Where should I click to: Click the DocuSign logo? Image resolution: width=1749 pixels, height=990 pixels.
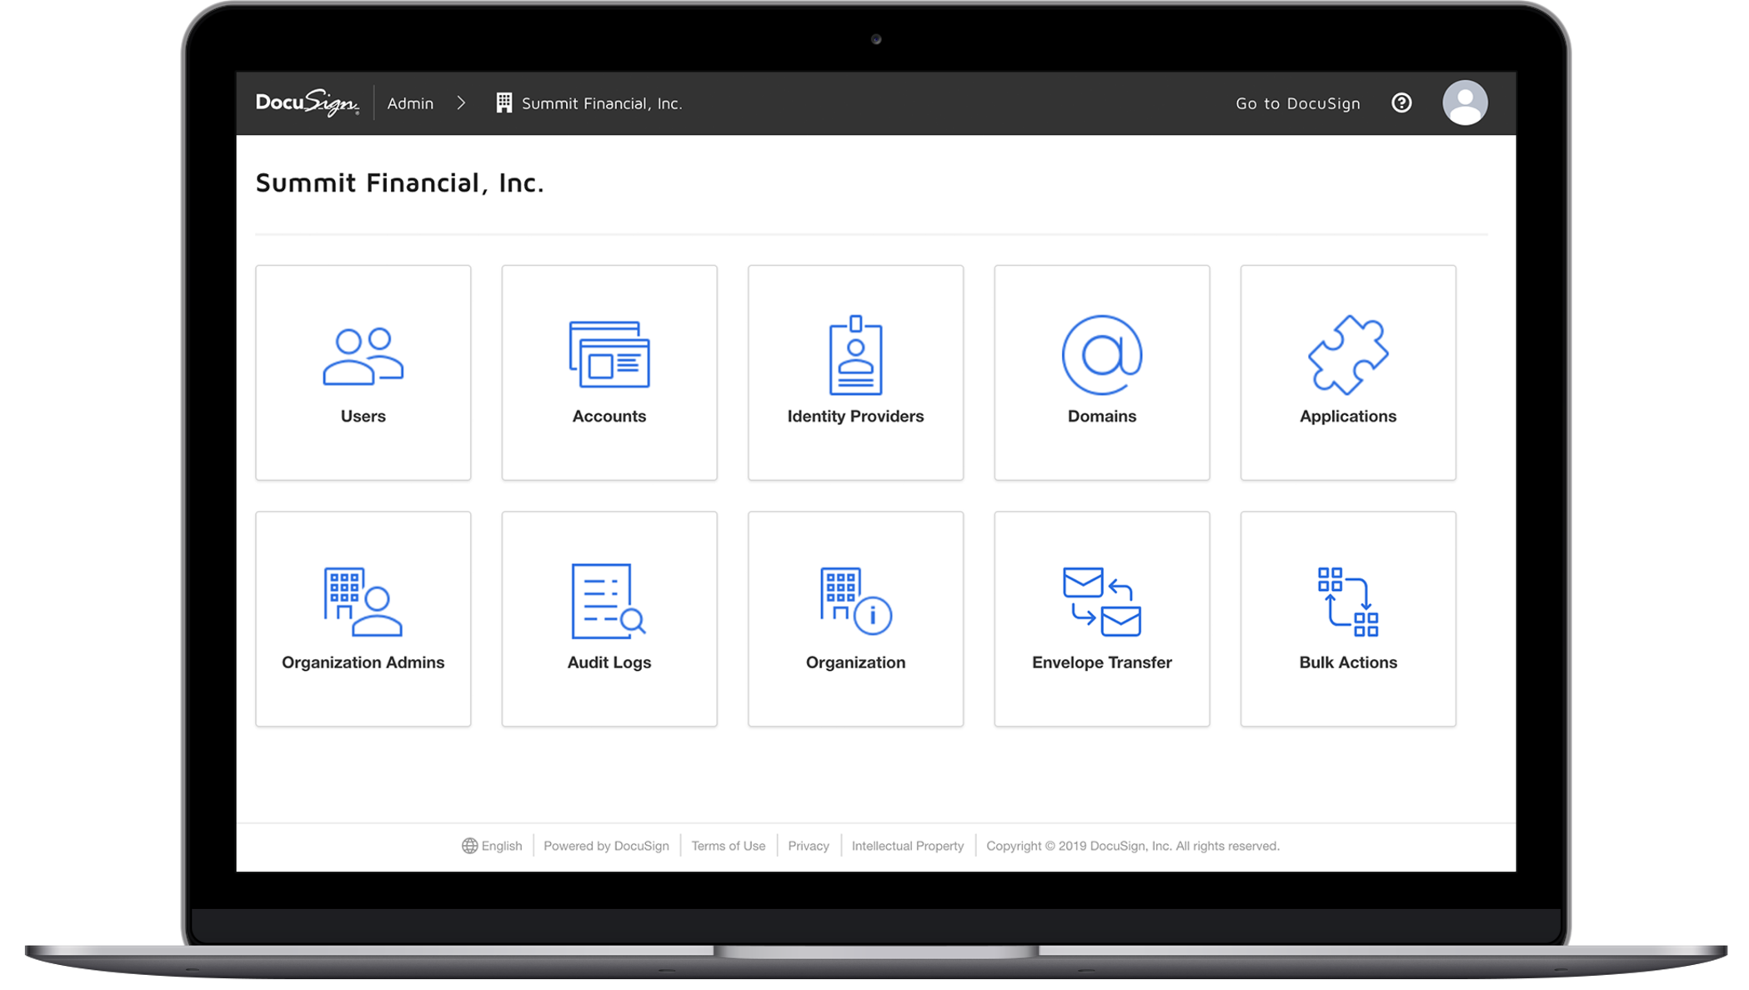click(x=306, y=102)
